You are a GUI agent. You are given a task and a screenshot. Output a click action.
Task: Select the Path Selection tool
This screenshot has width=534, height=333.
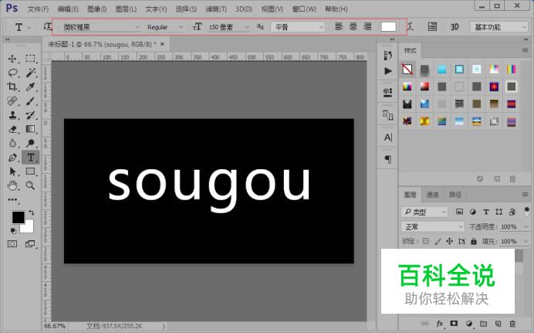[x=12, y=172]
